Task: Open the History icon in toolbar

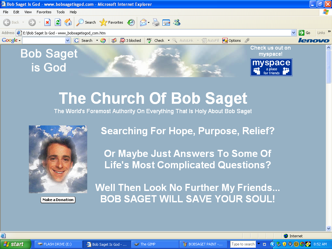Action: pos(131,22)
